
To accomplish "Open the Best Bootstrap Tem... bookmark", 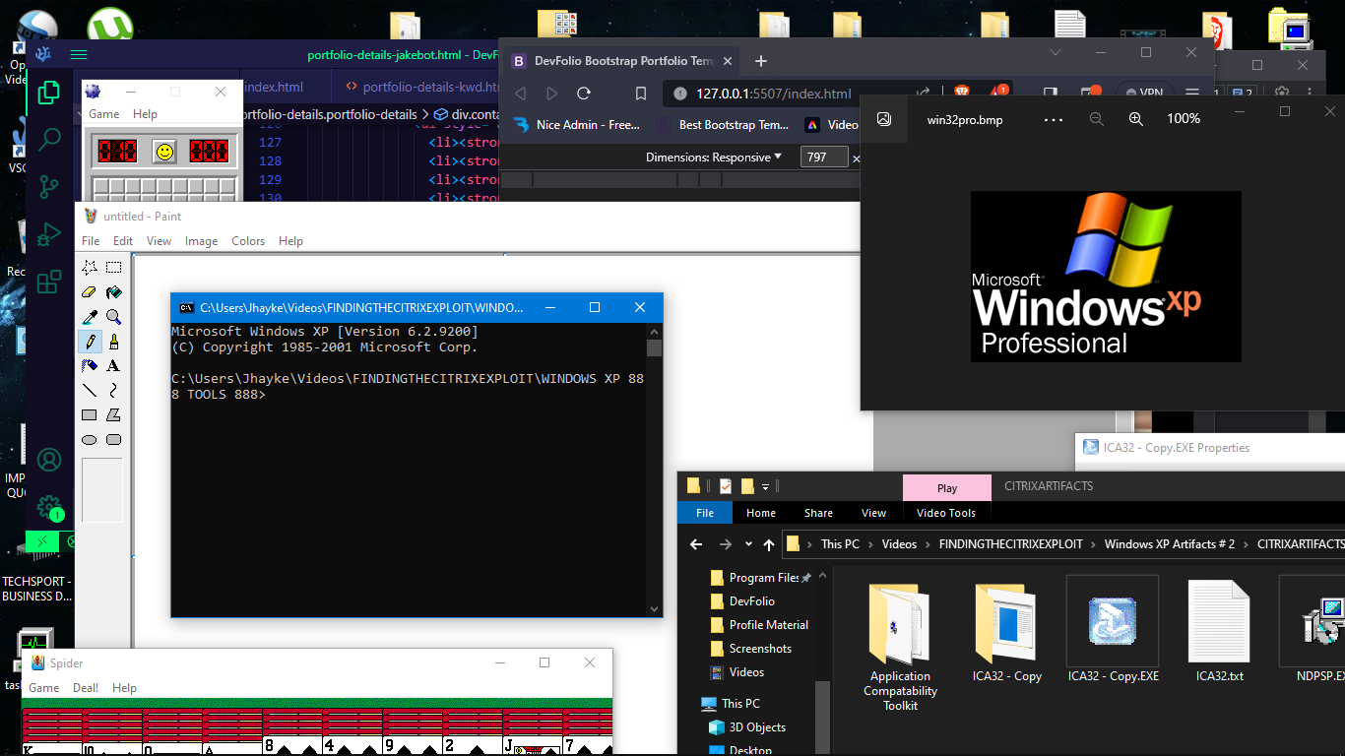I will tap(724, 125).
